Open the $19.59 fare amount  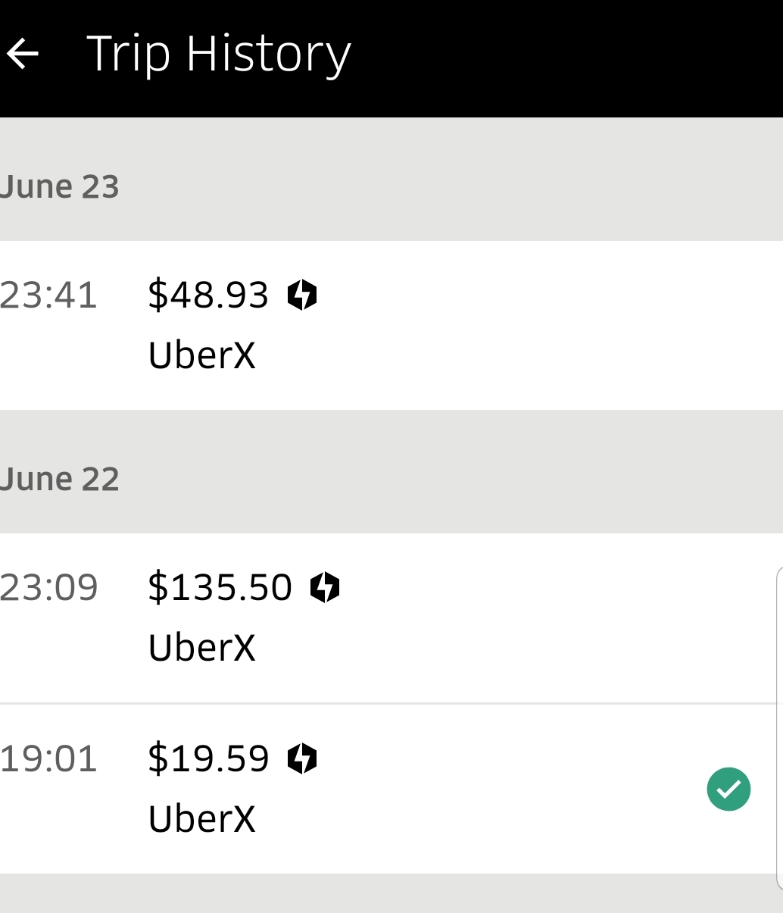coord(208,758)
